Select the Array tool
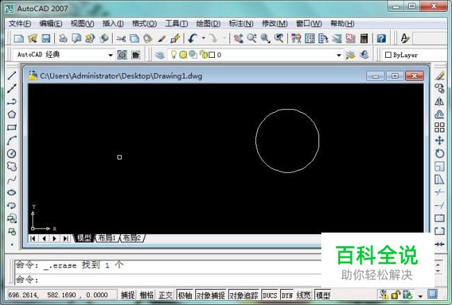Screen dimensions: 452x305 (x=439, y=127)
